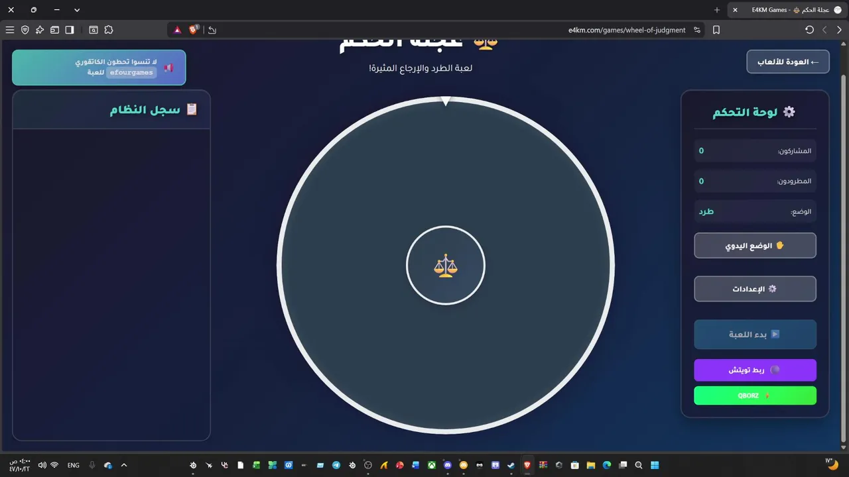Click the العودة للألعاب back to games button
This screenshot has width=849, height=477.
[788, 62]
